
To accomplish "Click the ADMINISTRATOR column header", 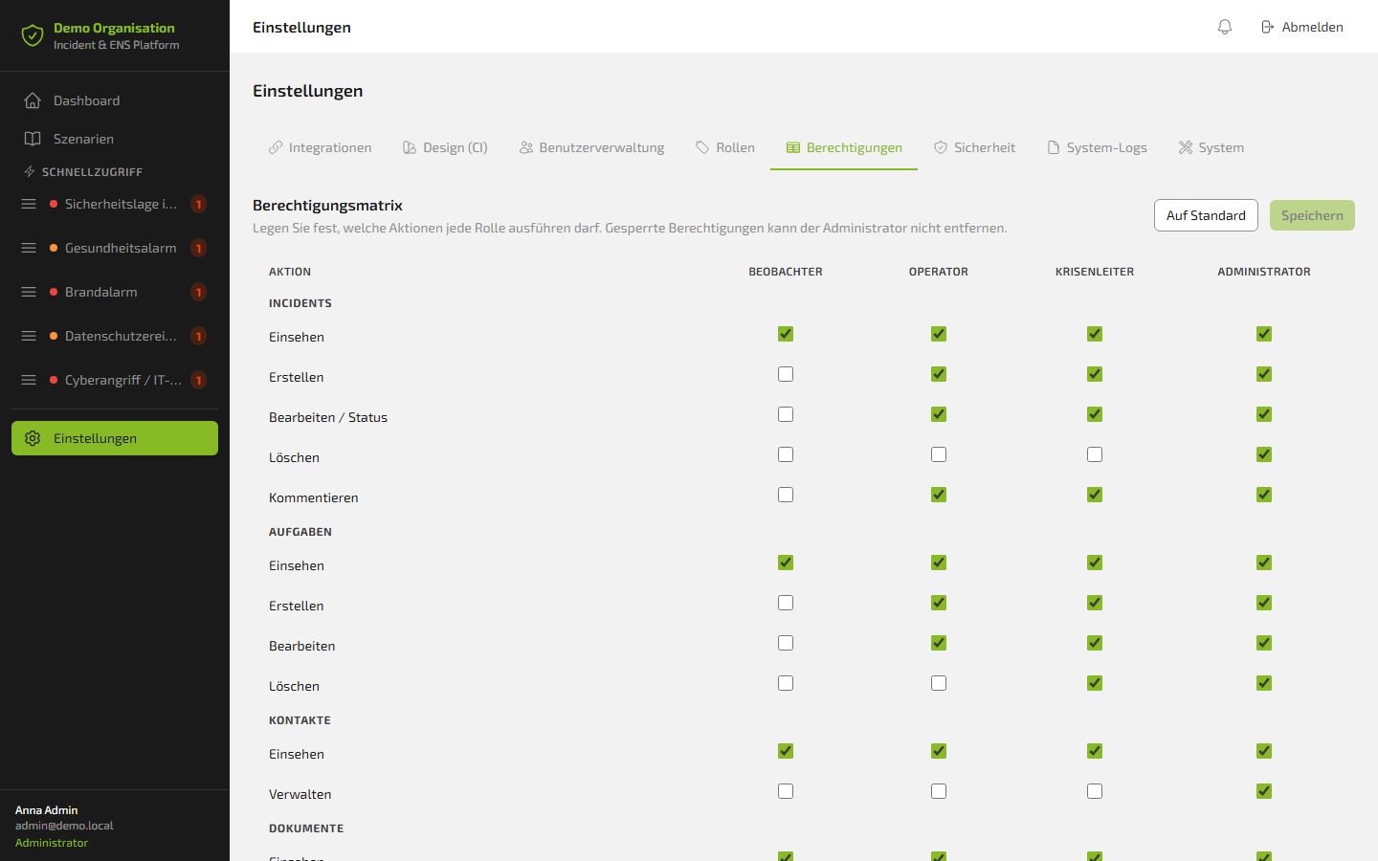I will (1264, 272).
